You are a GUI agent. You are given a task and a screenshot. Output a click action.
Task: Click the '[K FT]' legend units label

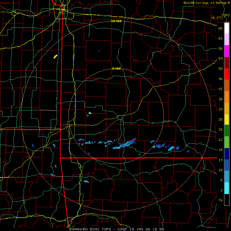coord(217,18)
